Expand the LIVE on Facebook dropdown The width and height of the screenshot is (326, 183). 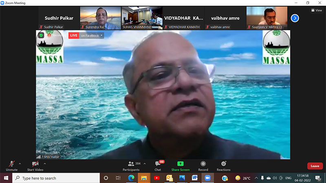click(x=101, y=35)
